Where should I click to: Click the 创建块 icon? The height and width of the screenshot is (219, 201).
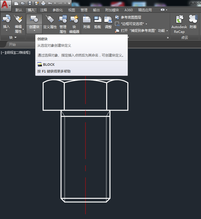click(x=34, y=19)
